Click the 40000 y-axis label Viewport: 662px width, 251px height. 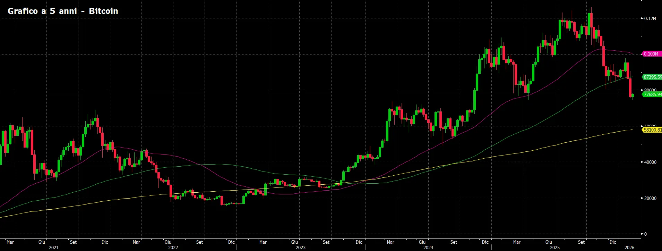tap(650, 162)
